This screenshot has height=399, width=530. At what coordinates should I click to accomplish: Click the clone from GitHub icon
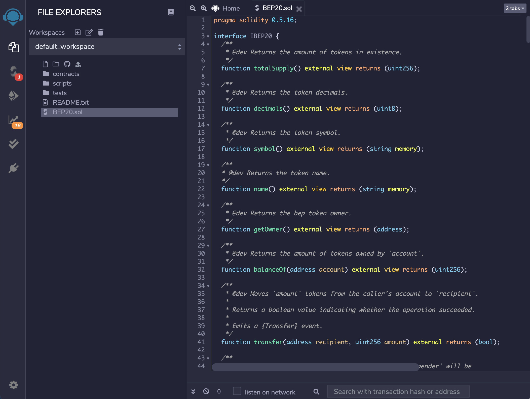click(x=67, y=64)
